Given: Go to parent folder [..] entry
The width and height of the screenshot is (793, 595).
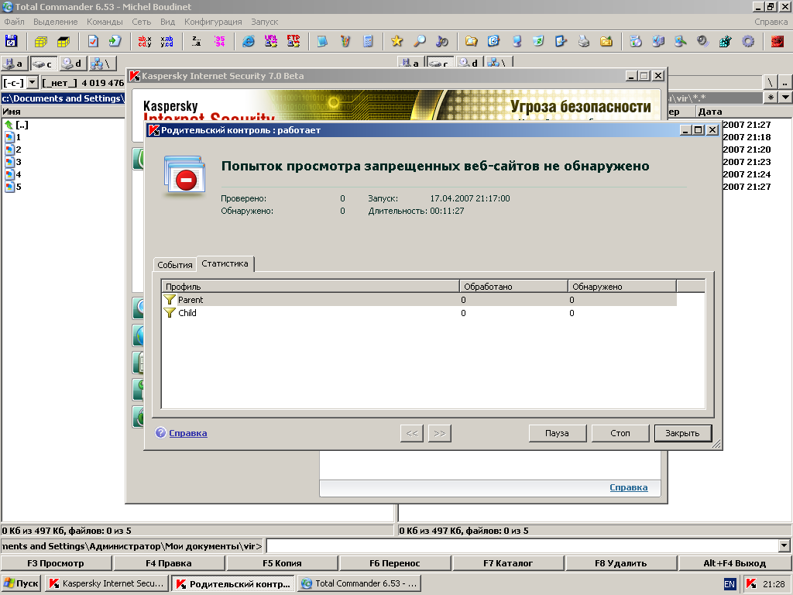Looking at the screenshot, I should (17, 125).
